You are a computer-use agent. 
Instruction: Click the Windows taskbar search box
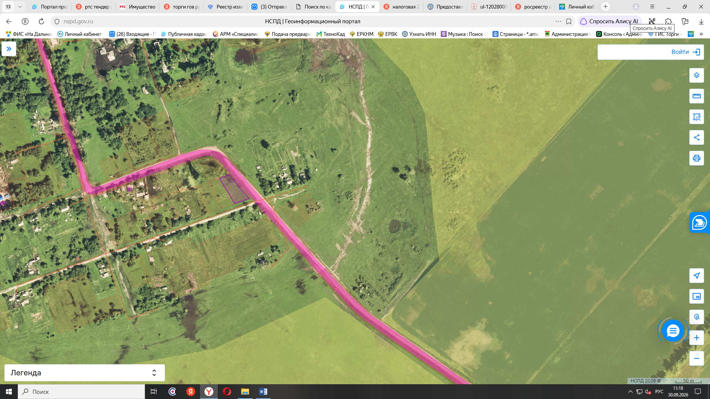tap(81, 392)
